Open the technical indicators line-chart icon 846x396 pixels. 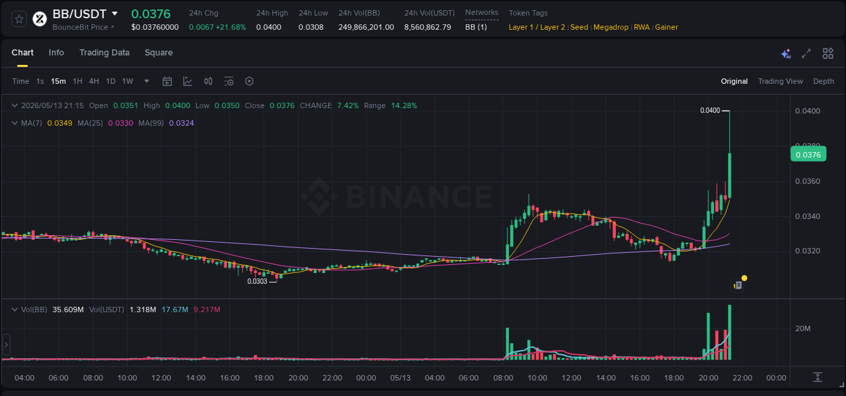click(187, 81)
